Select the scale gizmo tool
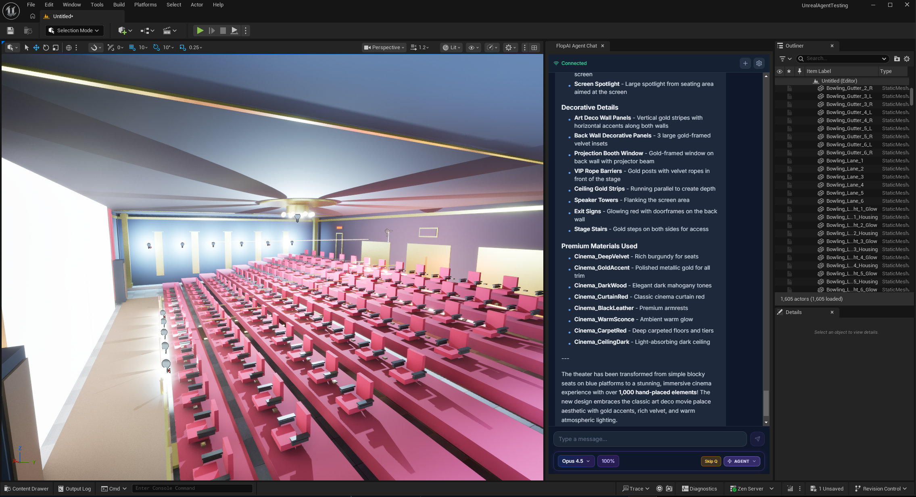The height and width of the screenshot is (497, 916). pyautogui.click(x=56, y=48)
